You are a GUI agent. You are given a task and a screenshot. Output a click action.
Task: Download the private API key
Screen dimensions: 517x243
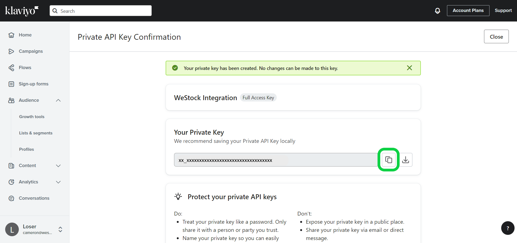406,160
